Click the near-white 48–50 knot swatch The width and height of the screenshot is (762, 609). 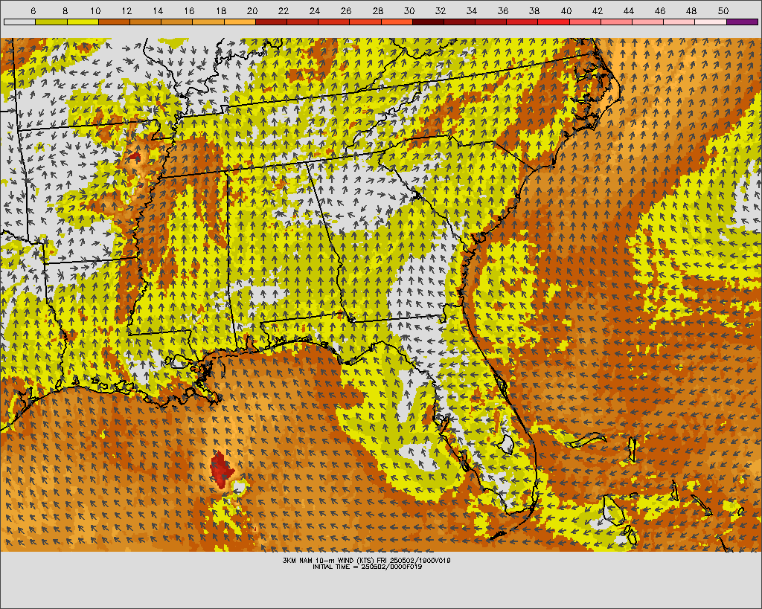coord(711,22)
